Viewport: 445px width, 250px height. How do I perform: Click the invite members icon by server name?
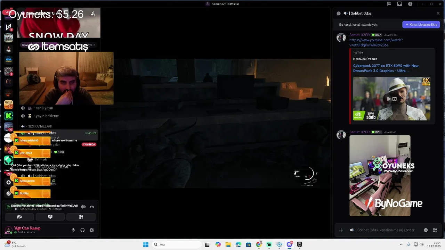(x=93, y=14)
